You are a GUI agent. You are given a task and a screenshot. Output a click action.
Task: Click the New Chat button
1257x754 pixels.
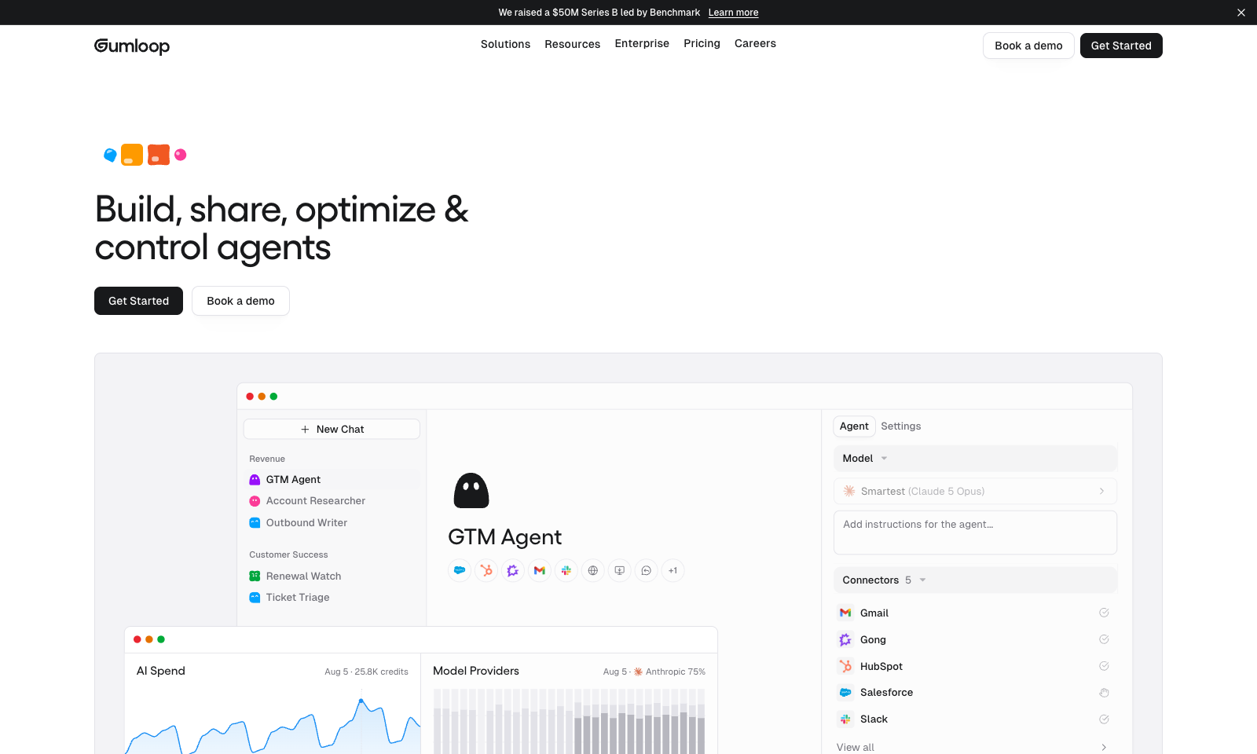[332, 429]
